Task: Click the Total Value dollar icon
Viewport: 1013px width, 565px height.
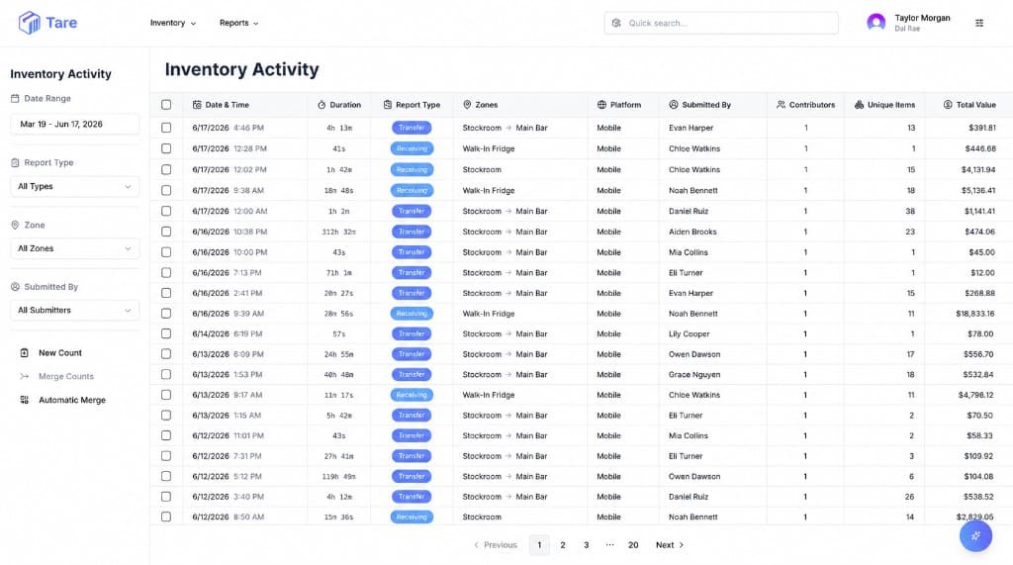Action: [x=948, y=105]
